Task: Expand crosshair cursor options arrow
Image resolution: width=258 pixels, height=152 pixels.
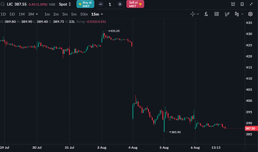Action: 198,14
